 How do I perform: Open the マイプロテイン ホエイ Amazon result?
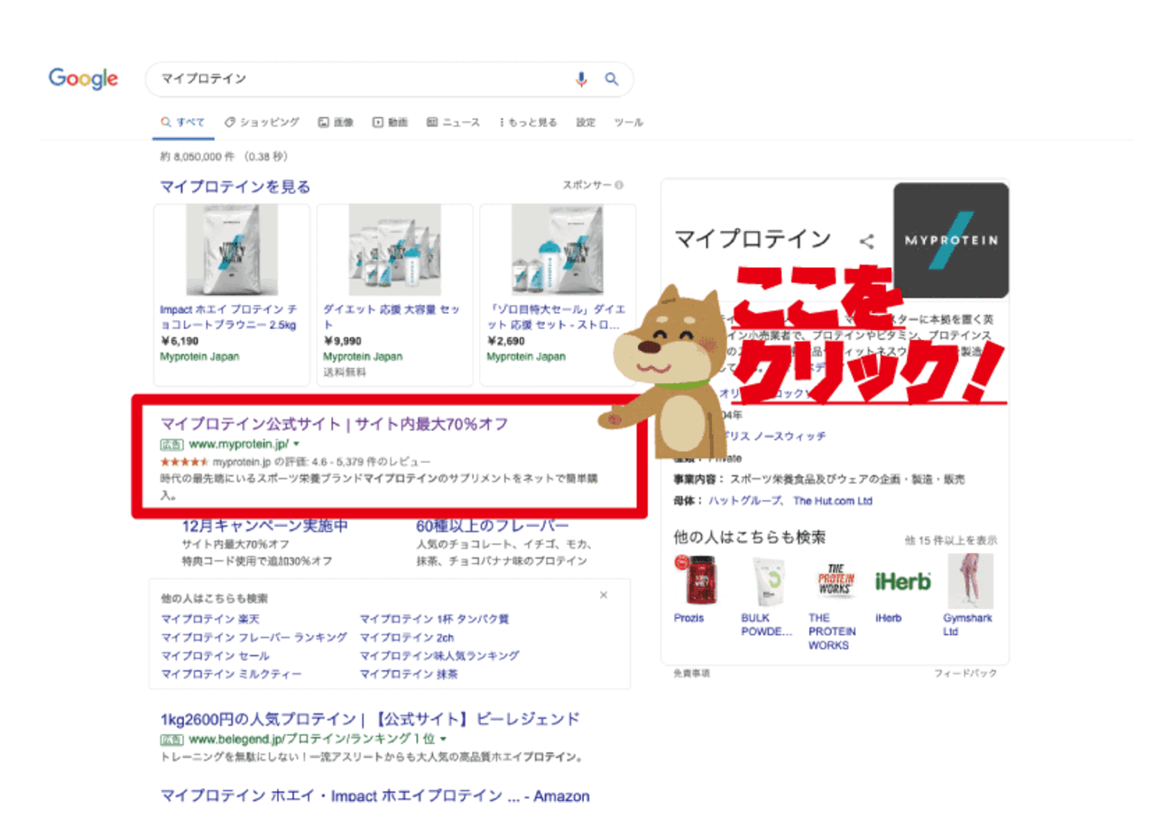[374, 796]
